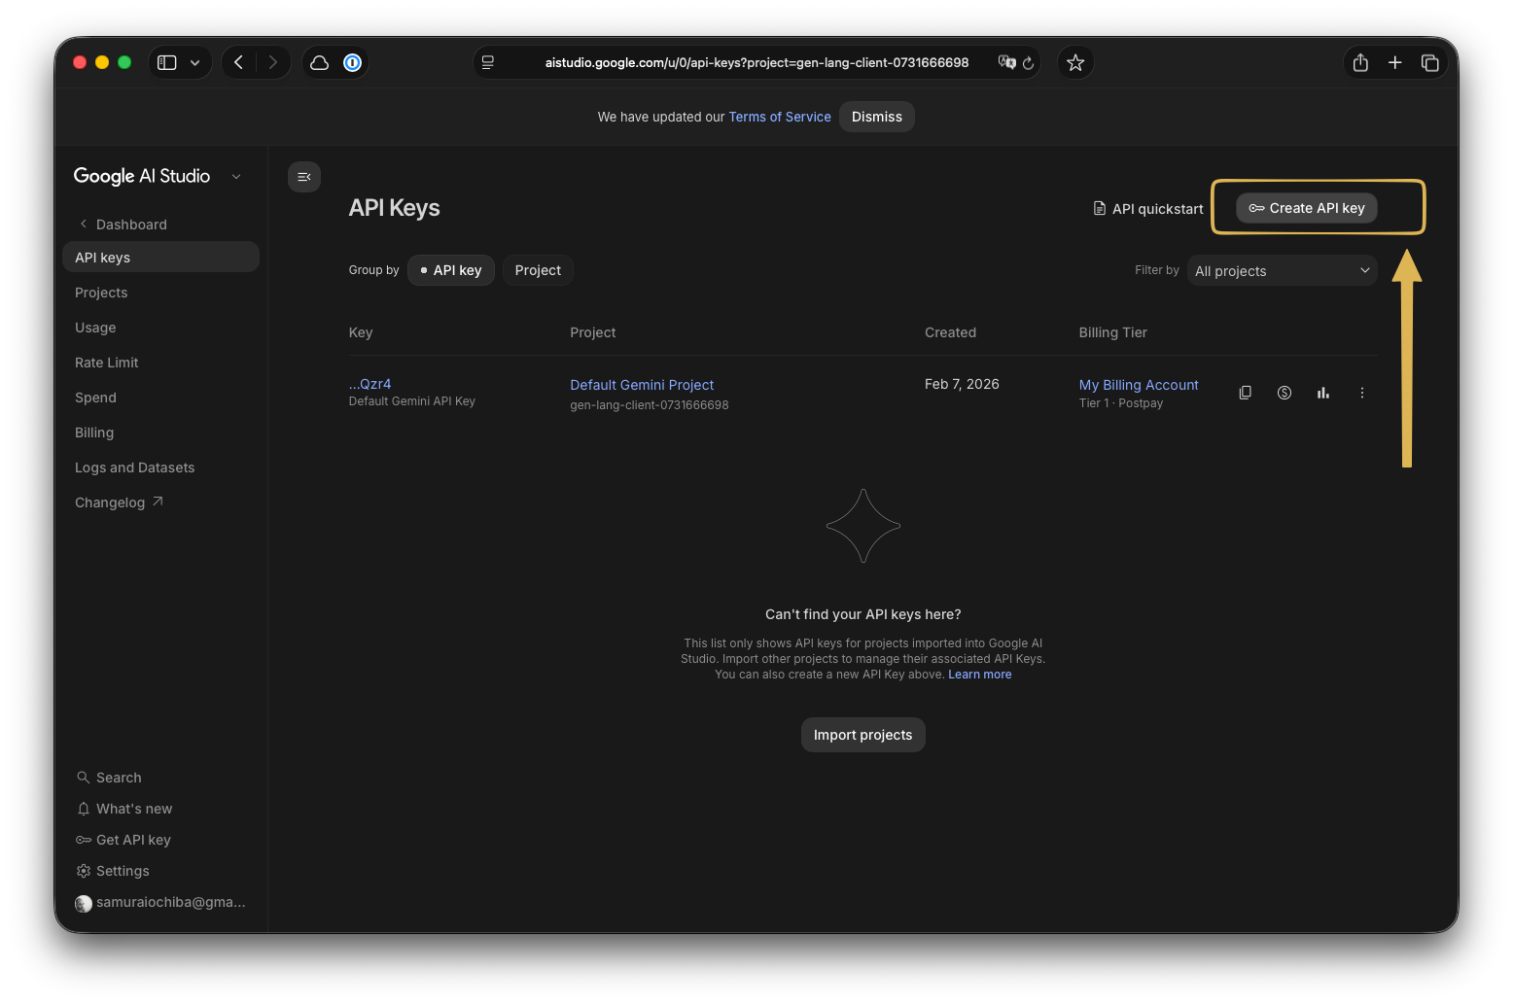Open a new tab with plus icon
The image size is (1513, 1005).
pos(1394,62)
